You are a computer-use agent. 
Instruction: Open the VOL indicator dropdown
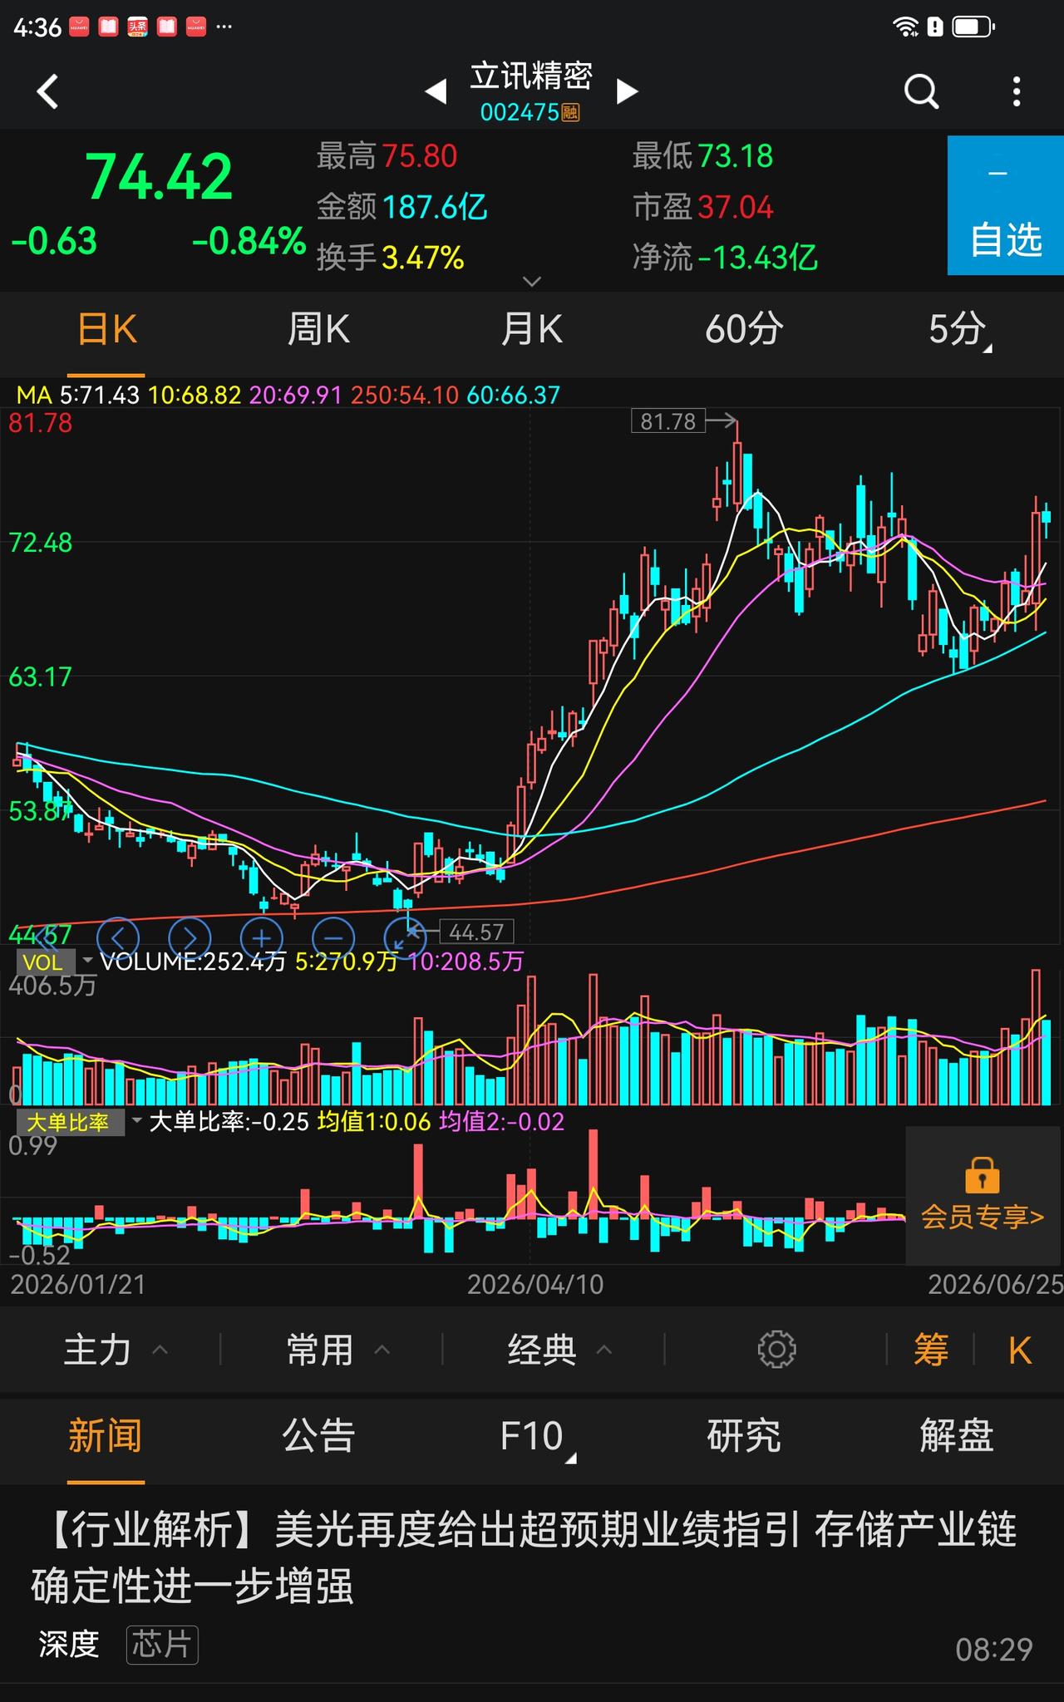55,962
